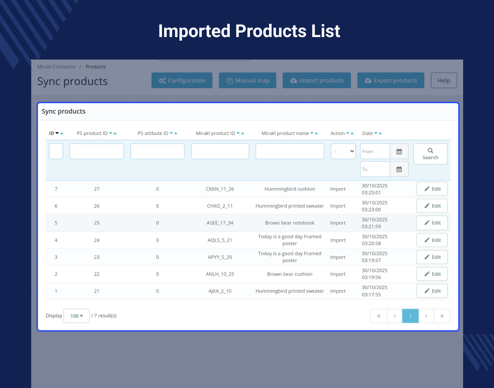
Task: Click the ANLH_10_25 cell
Action: coord(220,274)
